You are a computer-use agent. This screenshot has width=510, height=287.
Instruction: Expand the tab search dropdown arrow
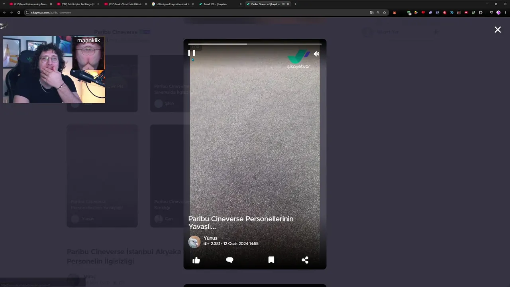coord(4,4)
